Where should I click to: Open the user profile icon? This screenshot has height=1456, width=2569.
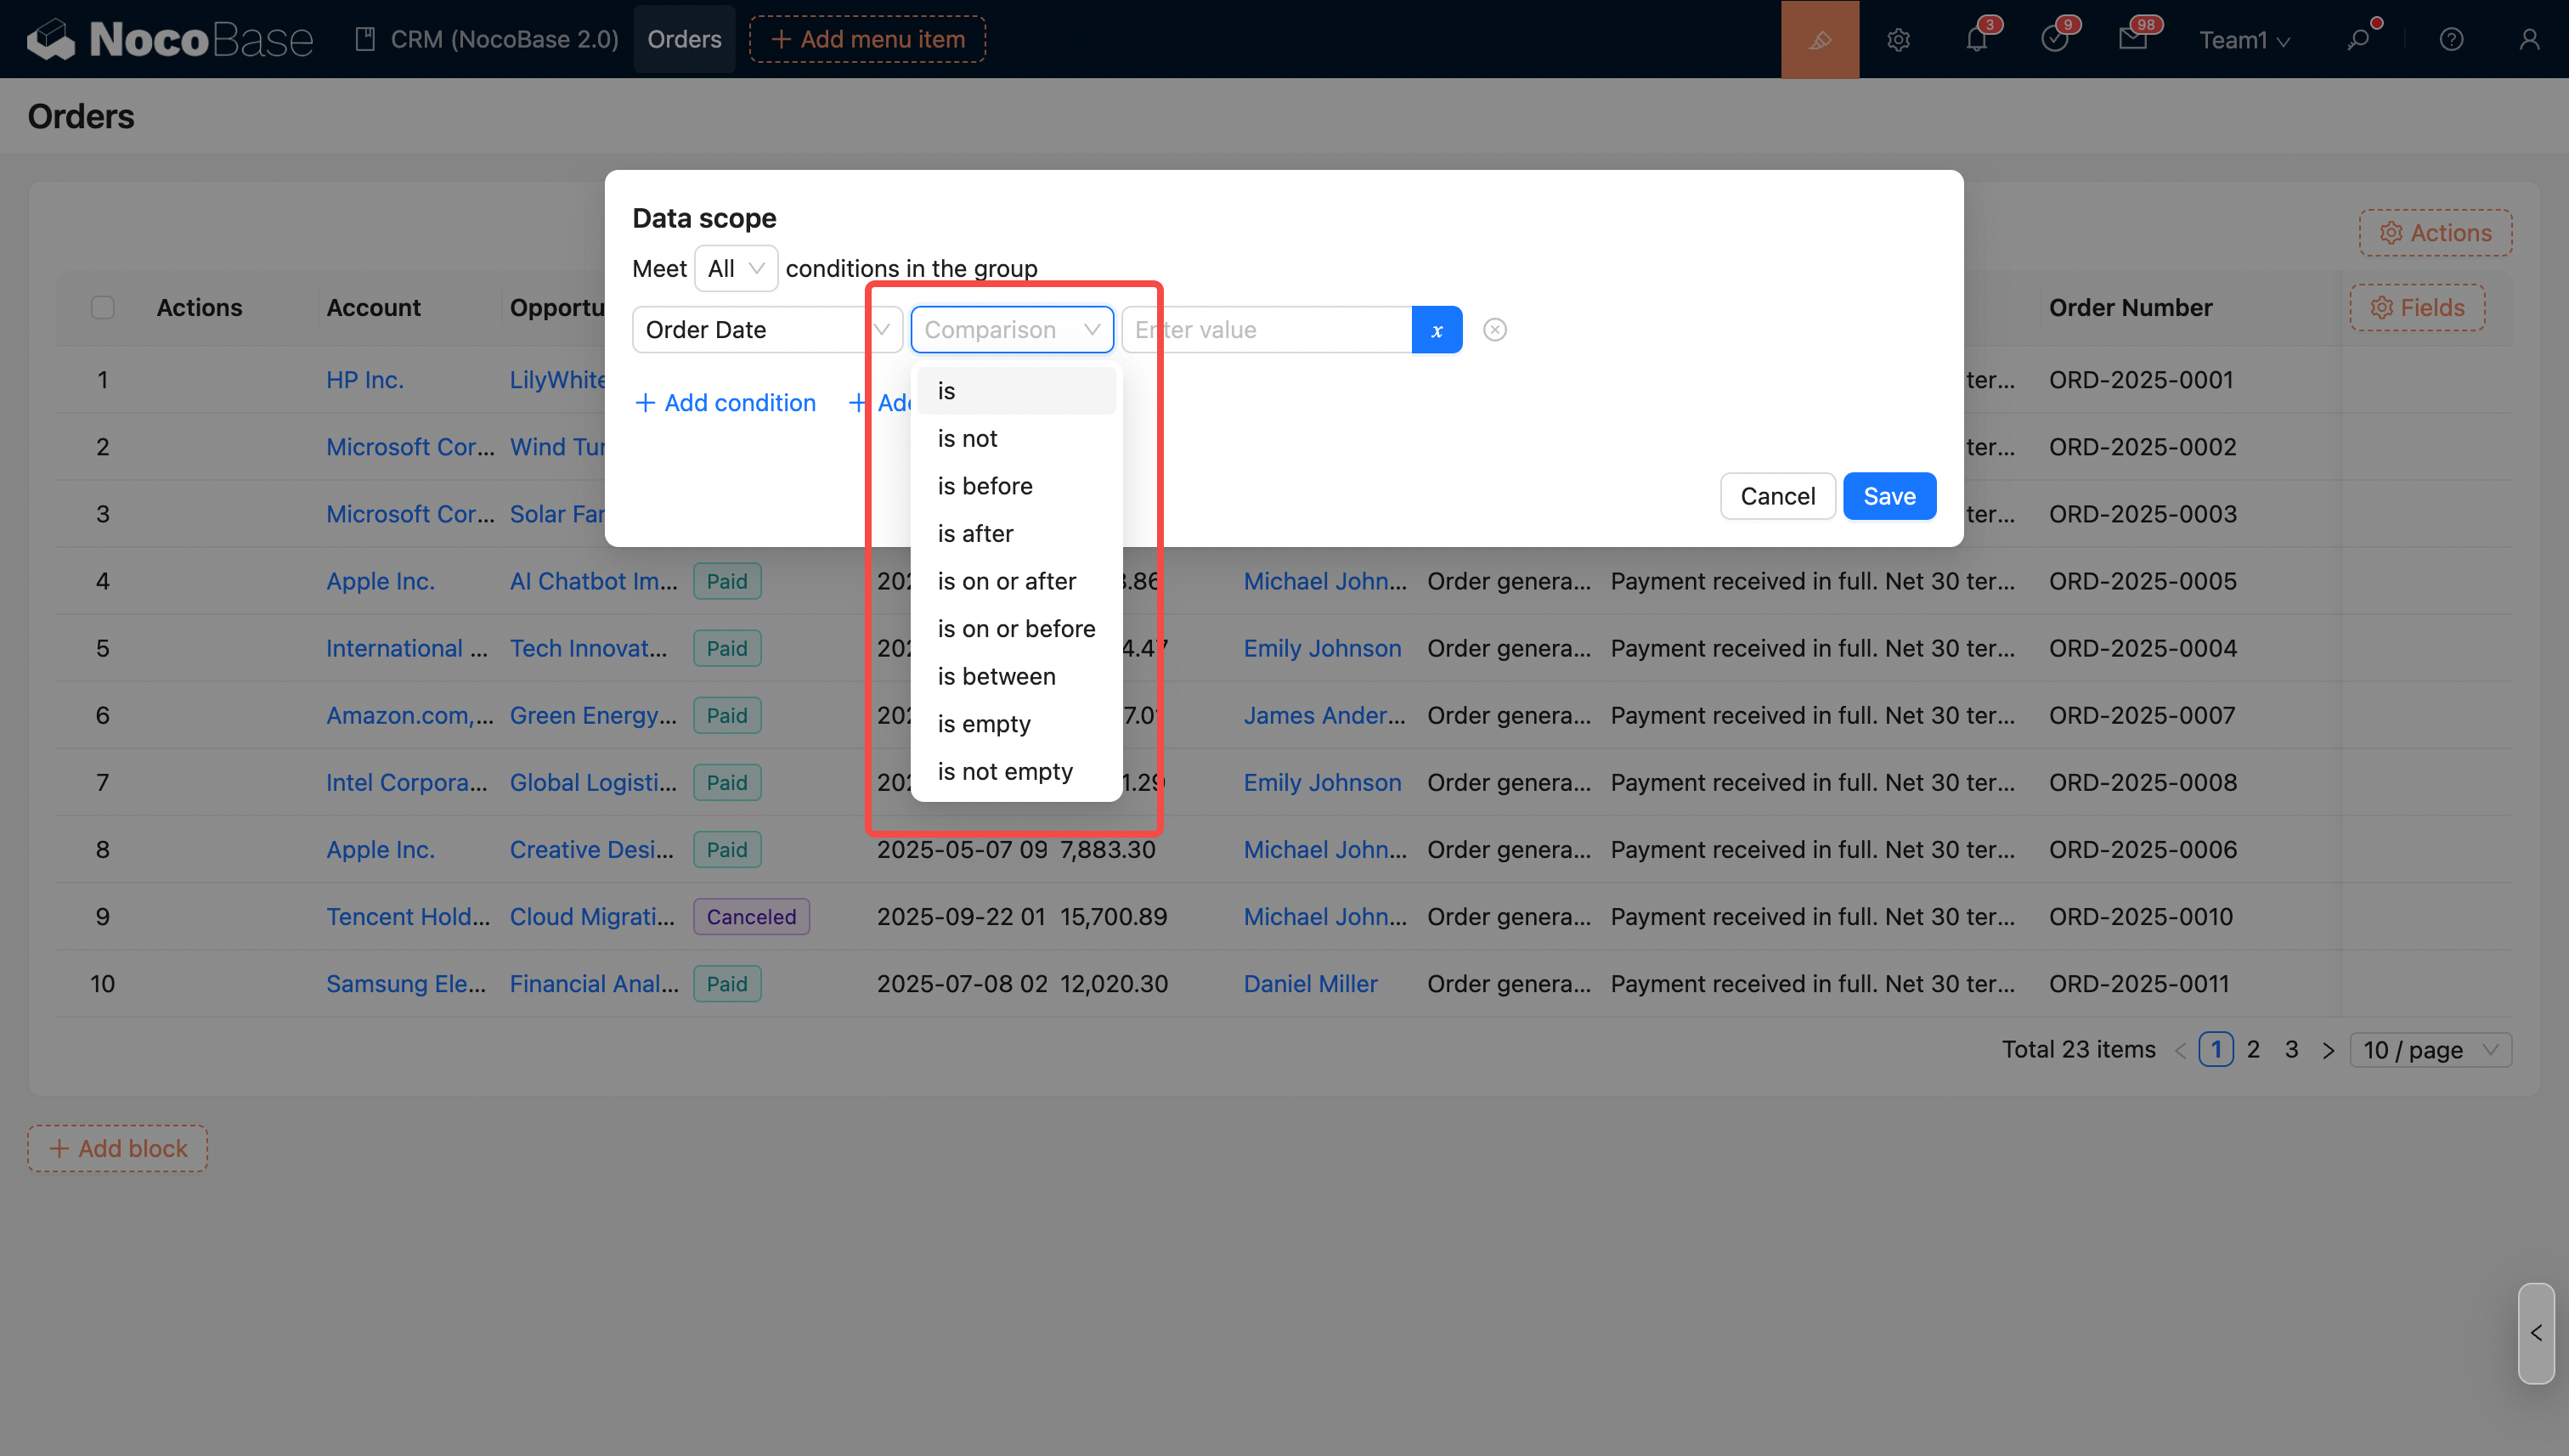[2529, 39]
